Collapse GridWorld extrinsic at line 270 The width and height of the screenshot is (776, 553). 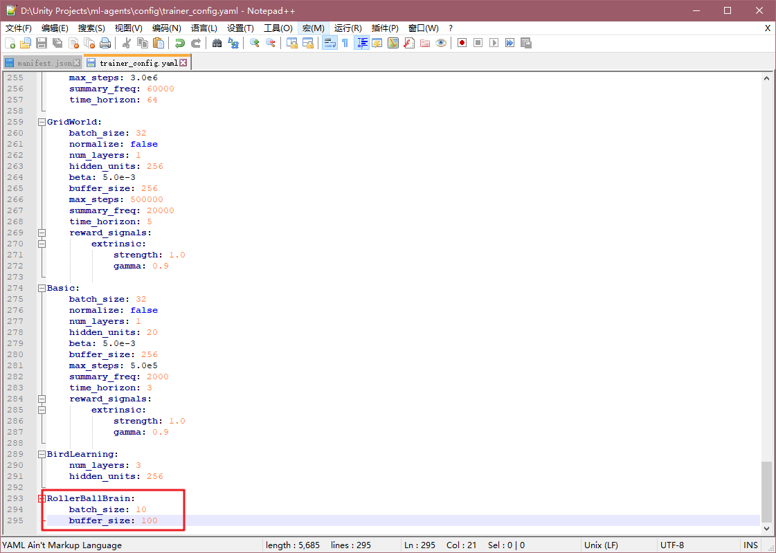(x=42, y=244)
